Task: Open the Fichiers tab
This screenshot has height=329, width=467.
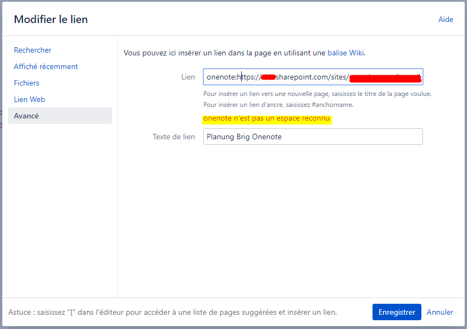Action: 26,83
